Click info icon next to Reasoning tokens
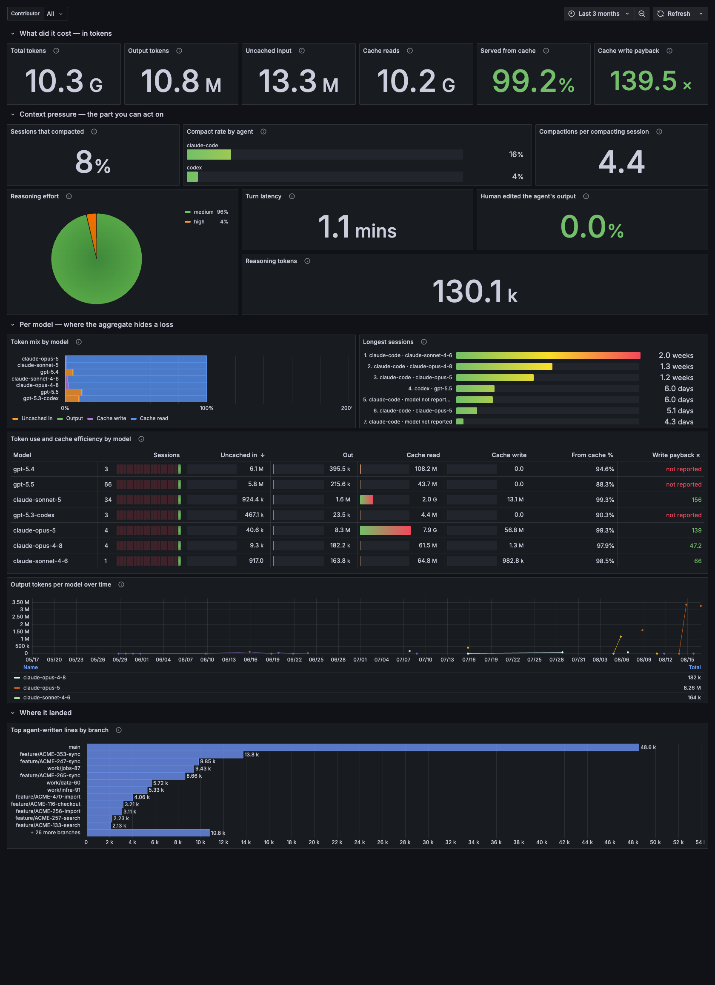This screenshot has width=715, height=985. pos(307,261)
